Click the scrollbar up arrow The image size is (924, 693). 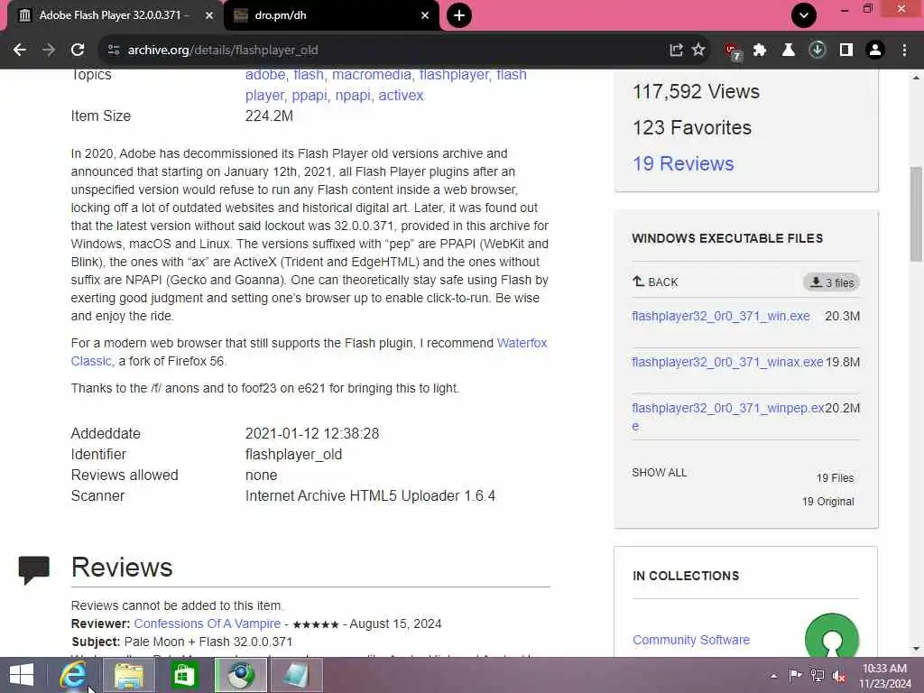916,78
